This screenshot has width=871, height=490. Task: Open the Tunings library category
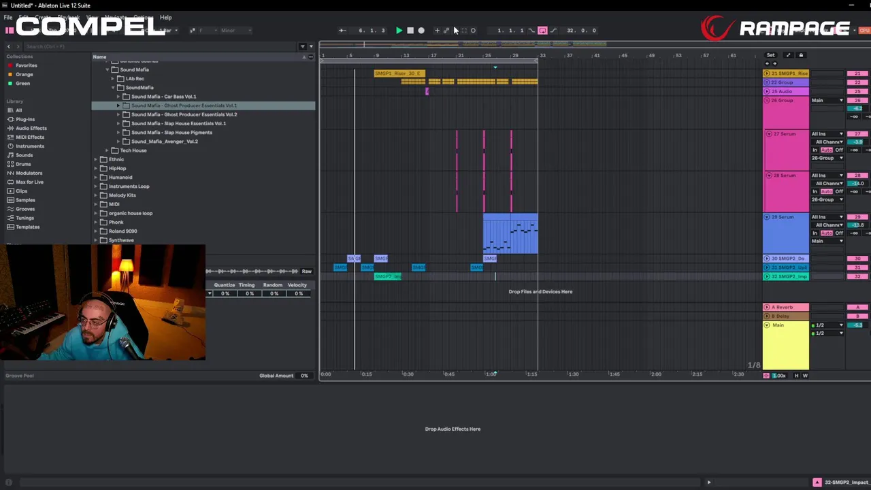pos(24,218)
